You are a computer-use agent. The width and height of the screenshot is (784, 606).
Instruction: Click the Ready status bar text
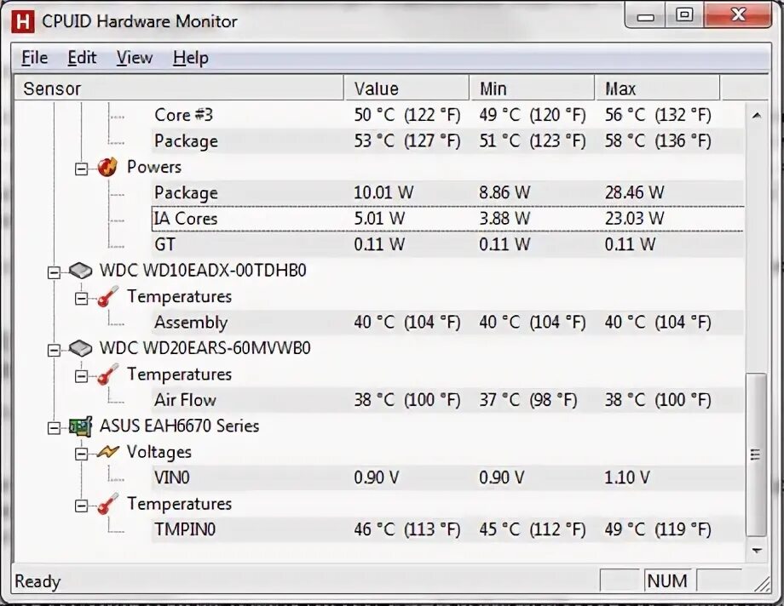pos(37,581)
